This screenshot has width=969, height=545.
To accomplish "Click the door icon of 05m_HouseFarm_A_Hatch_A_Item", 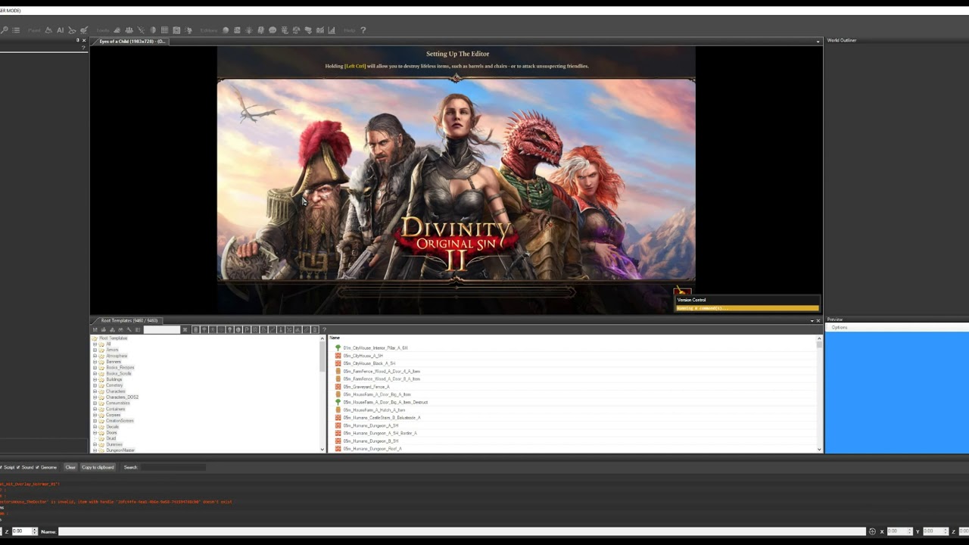I will (338, 410).
